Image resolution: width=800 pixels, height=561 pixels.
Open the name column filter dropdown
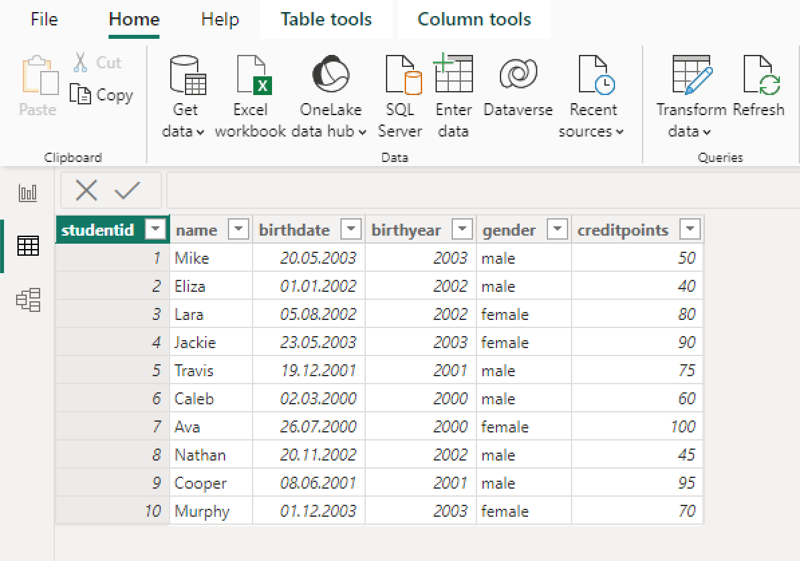click(239, 230)
